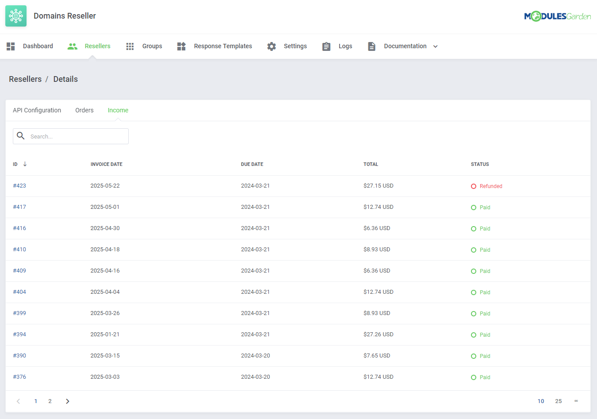Screen dimensions: 597x419
Task: Click the Response Templates icon
Action: 181,46
